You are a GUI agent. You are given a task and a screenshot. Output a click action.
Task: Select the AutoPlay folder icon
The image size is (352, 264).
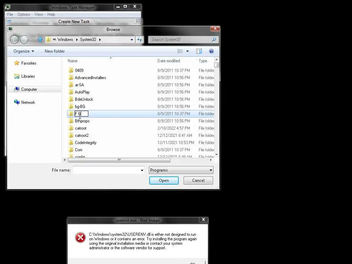(x=71, y=92)
